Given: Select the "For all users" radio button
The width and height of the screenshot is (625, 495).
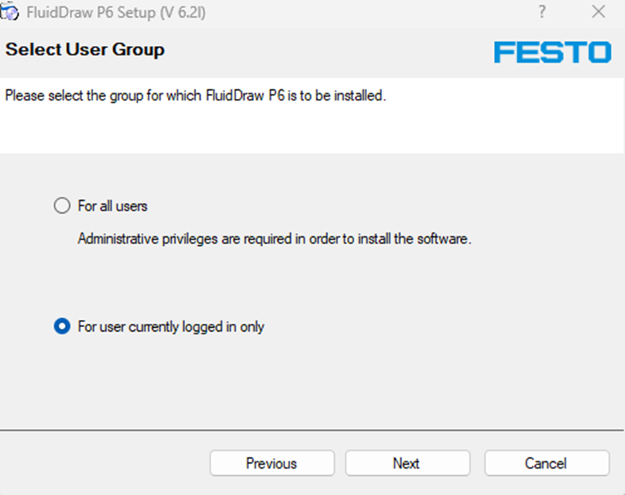Looking at the screenshot, I should [62, 206].
